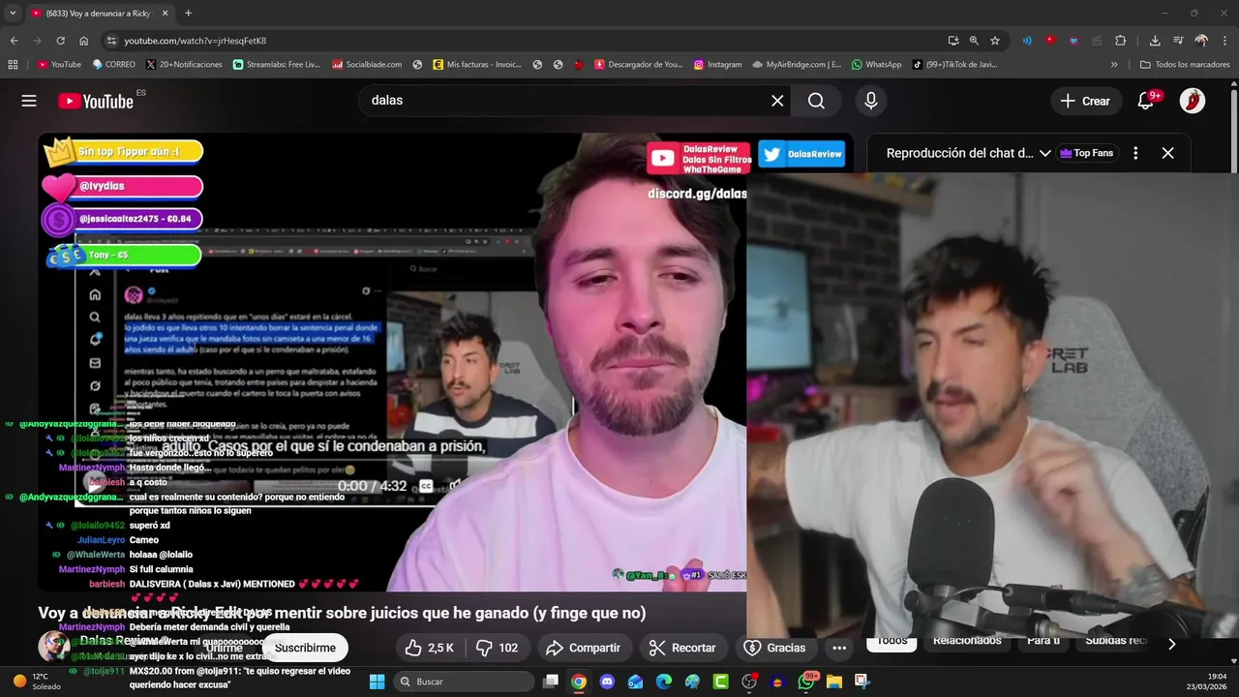Open the Socialblade.com bookmark

(x=367, y=65)
